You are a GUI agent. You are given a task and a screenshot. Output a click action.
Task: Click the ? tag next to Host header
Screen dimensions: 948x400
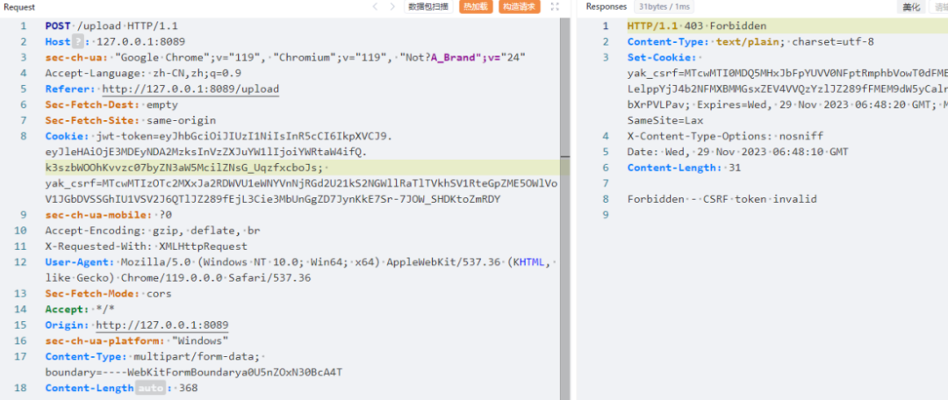pyautogui.click(x=78, y=42)
